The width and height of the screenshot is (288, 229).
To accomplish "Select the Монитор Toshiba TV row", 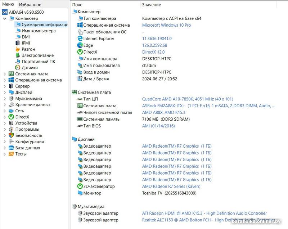I will [137, 193].
